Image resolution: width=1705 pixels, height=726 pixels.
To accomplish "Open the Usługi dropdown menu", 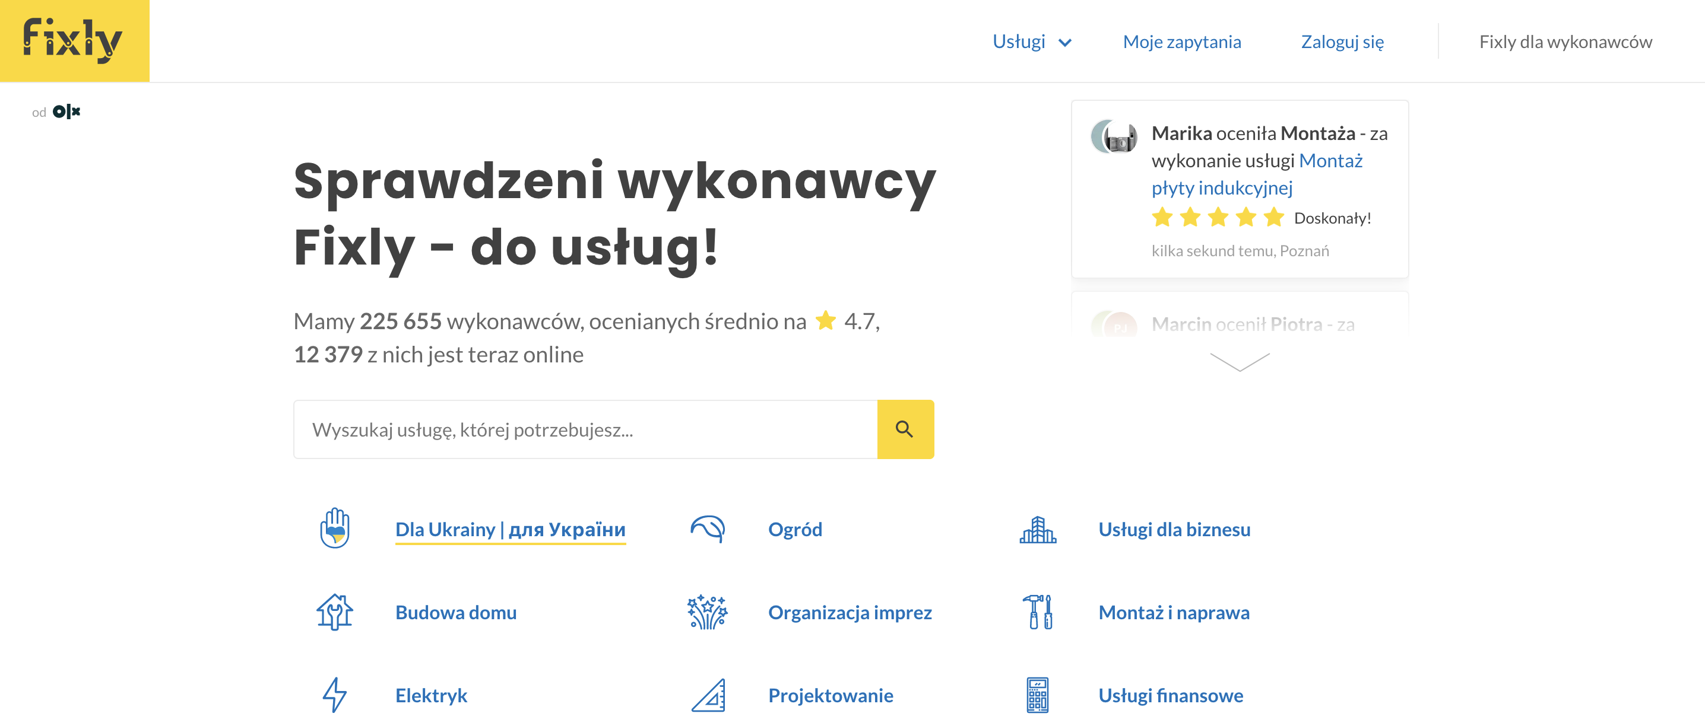I will tap(1031, 42).
